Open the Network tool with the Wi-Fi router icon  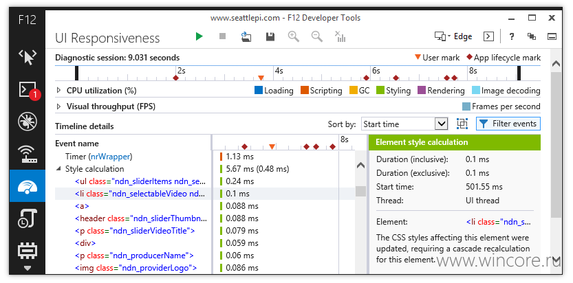(28, 154)
